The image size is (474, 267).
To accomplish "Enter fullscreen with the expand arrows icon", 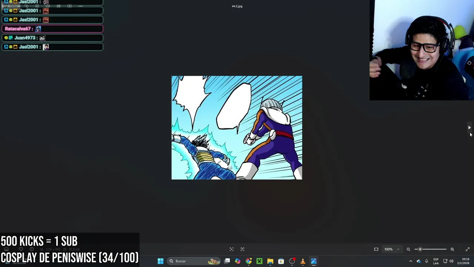I will [x=467, y=249].
